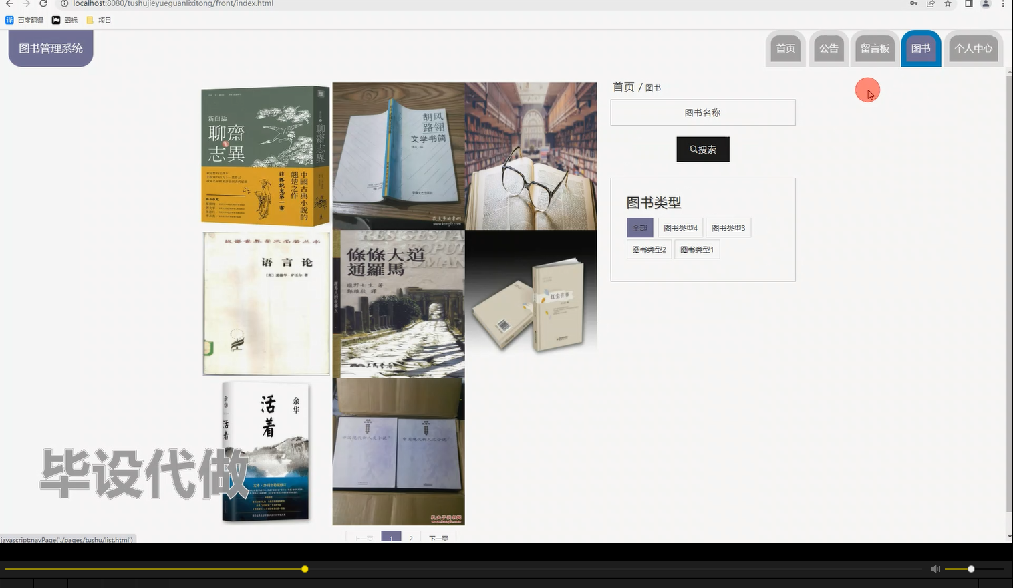Open the browser three-dot menu

[1003, 3]
